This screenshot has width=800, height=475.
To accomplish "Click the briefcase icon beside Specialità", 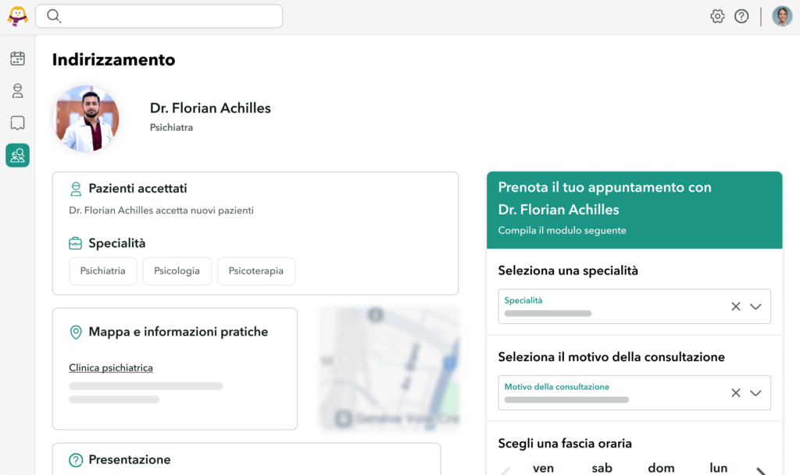I will coord(75,243).
